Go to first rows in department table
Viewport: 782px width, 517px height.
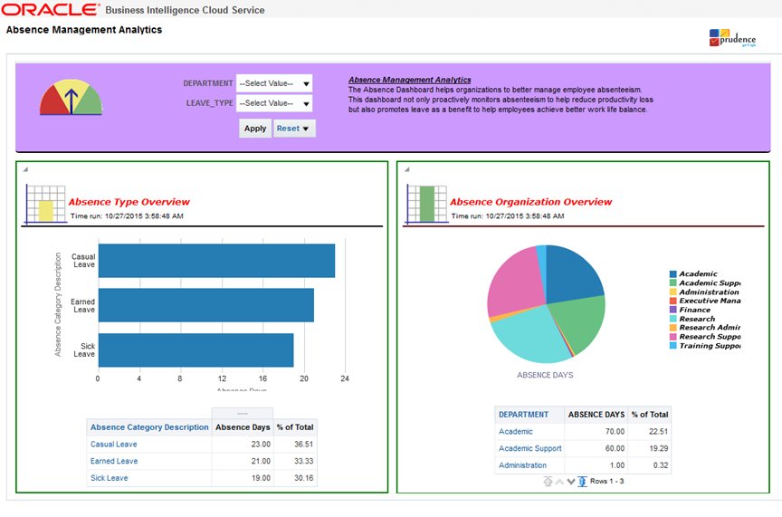548,482
